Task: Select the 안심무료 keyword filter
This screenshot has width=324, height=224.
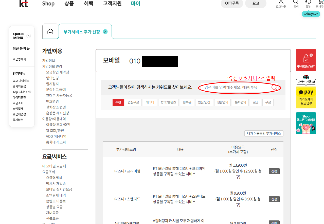Action: (x=133, y=102)
